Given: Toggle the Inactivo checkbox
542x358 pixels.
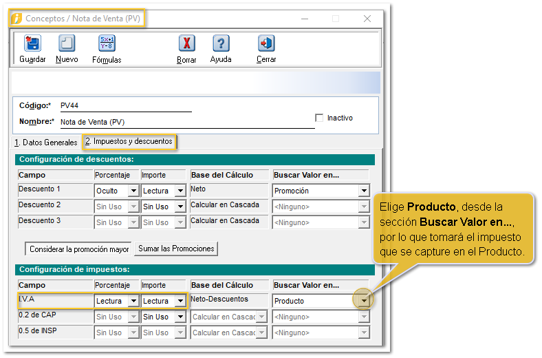Looking at the screenshot, I should [x=319, y=118].
